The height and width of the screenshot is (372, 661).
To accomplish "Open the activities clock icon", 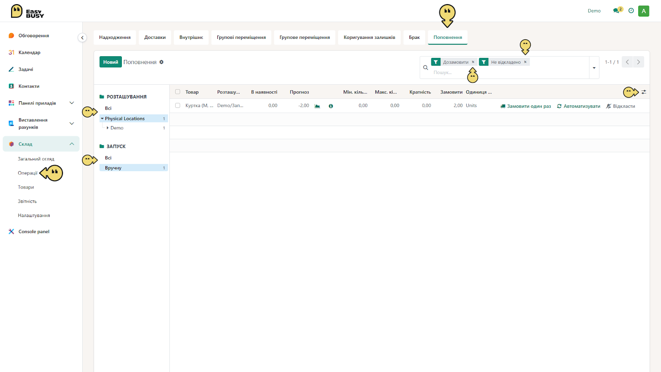I will point(631,11).
